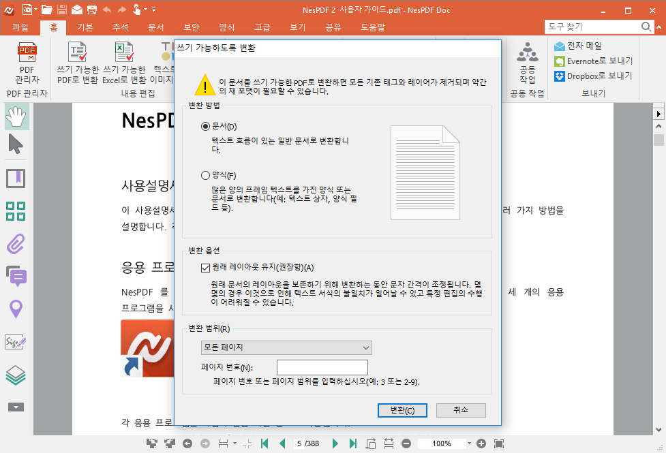Open the Attachments paperclip panel
Image resolution: width=666 pixels, height=453 pixels.
[16, 243]
